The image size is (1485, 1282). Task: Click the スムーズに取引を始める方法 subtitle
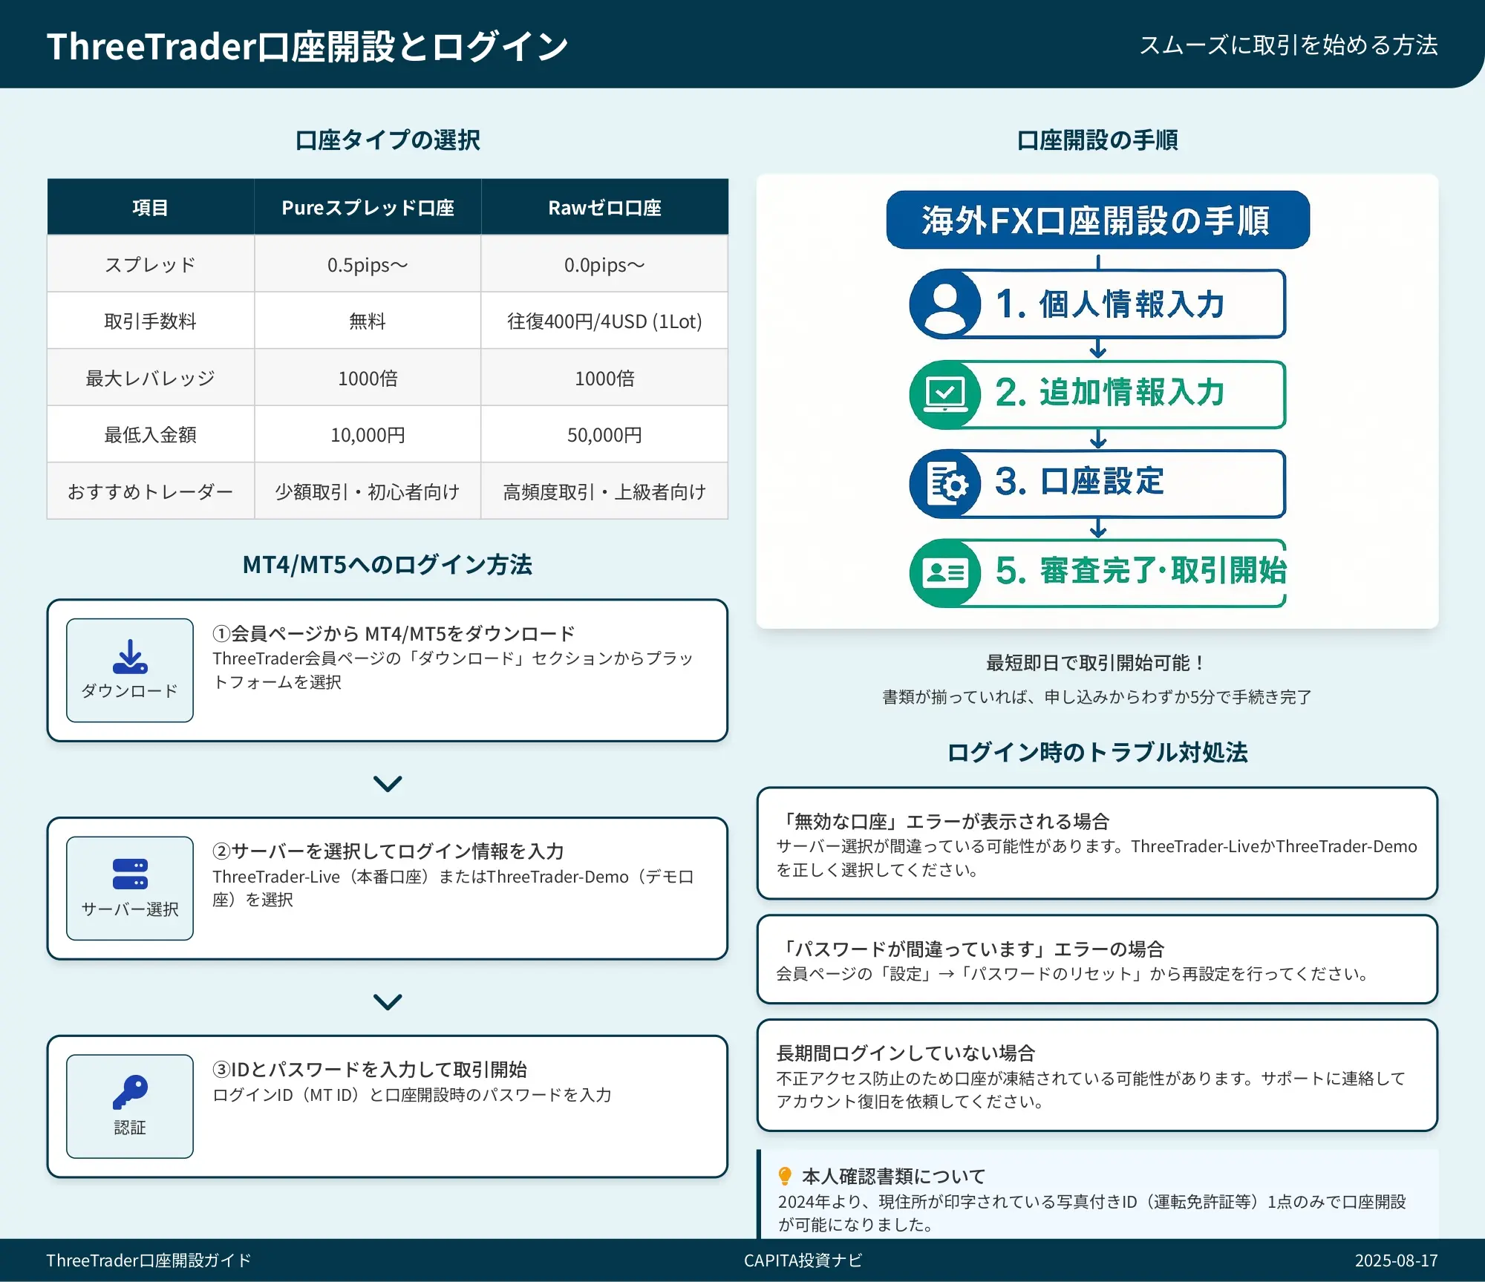[x=1289, y=45]
